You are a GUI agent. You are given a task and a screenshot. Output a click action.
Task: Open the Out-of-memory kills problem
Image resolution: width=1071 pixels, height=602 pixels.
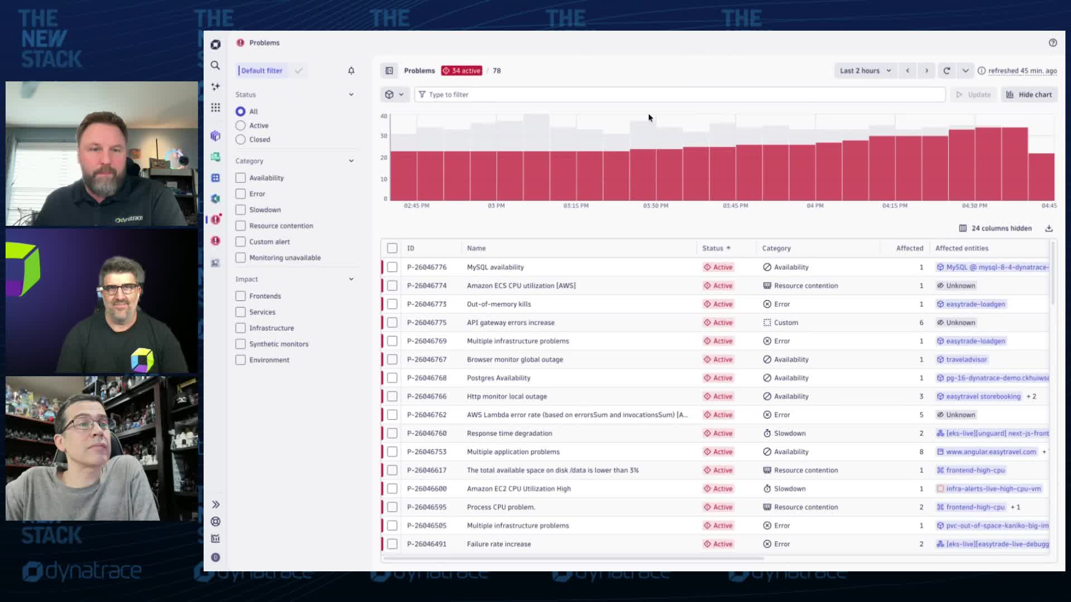[x=499, y=304]
